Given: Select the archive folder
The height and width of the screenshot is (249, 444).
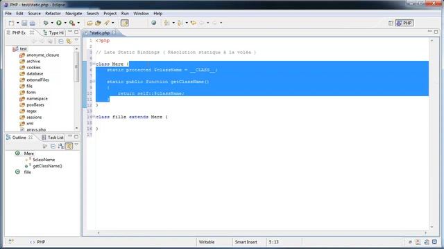Looking at the screenshot, I should [x=30, y=62].
